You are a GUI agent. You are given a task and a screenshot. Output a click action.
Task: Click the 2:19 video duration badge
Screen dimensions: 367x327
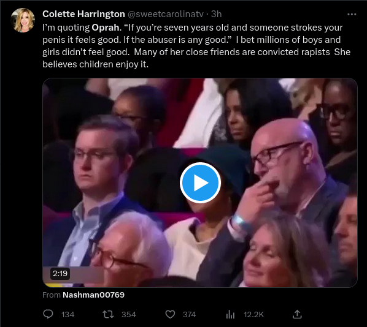(x=60, y=273)
